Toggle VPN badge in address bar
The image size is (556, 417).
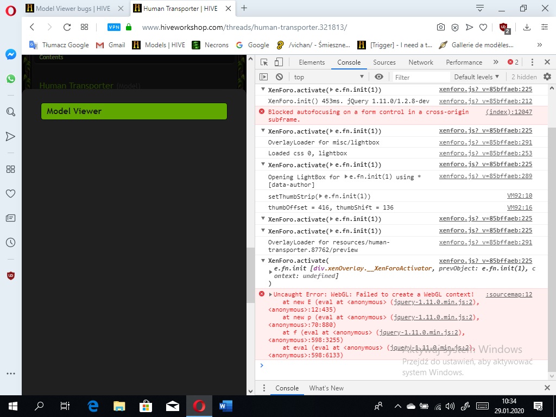point(114,27)
